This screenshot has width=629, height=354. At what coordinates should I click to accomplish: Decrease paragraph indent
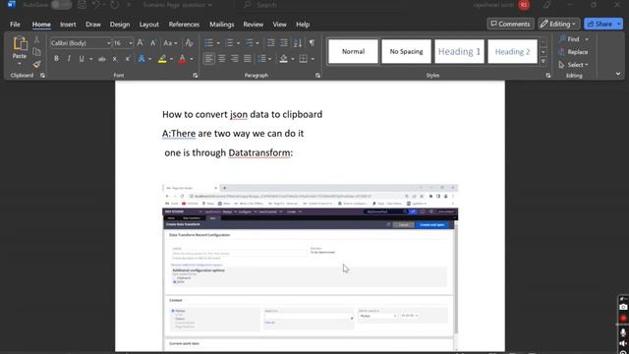[x=271, y=43]
